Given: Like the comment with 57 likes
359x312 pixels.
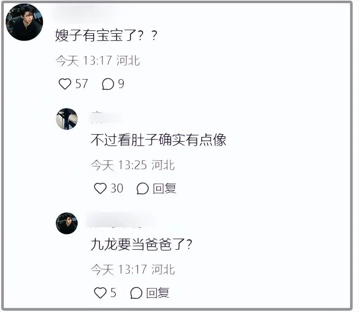Looking at the screenshot, I should coord(65,84).
